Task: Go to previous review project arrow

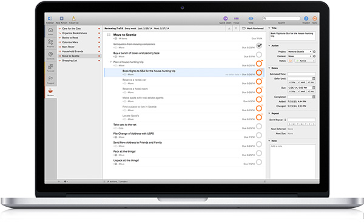Action: (x=229, y=28)
